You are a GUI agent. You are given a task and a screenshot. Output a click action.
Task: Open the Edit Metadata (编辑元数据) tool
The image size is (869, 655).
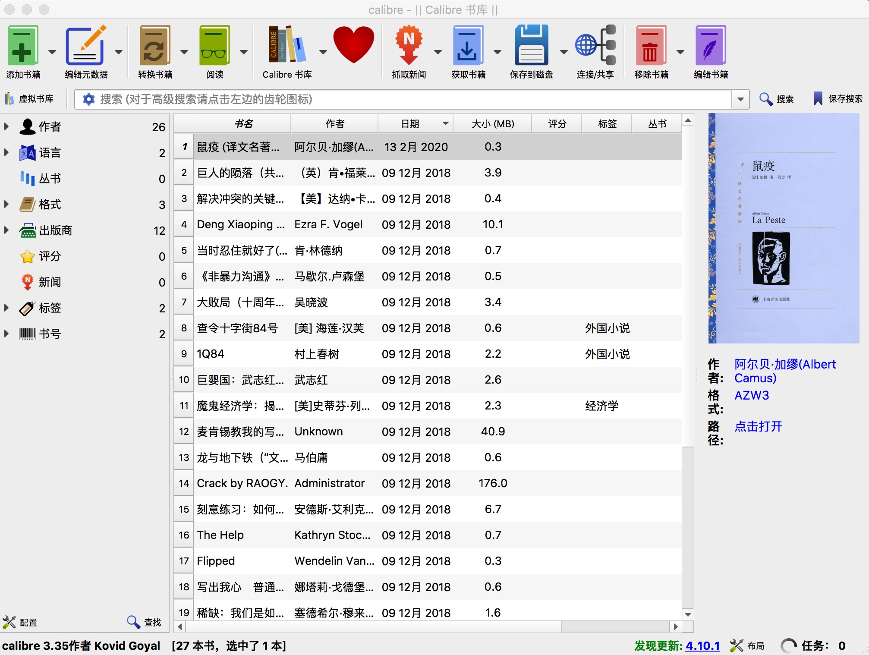tap(85, 46)
